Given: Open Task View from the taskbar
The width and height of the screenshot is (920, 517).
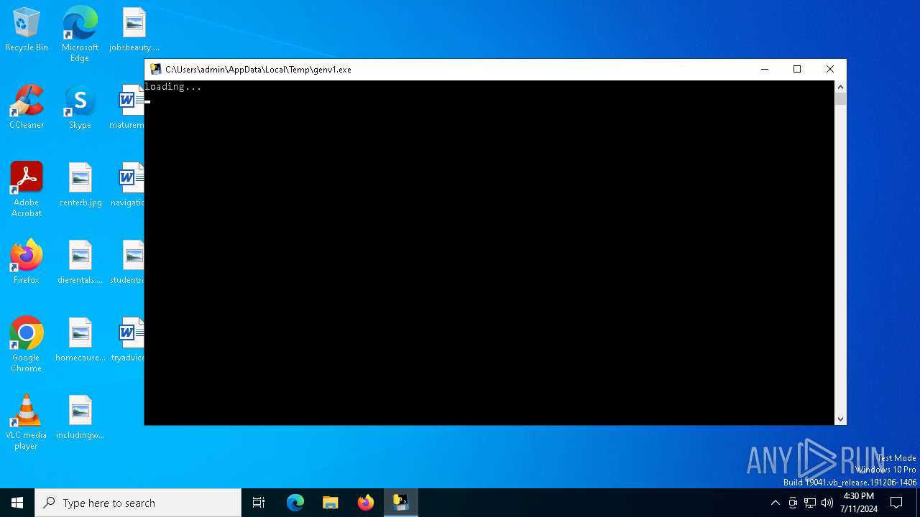Looking at the screenshot, I should tap(259, 503).
